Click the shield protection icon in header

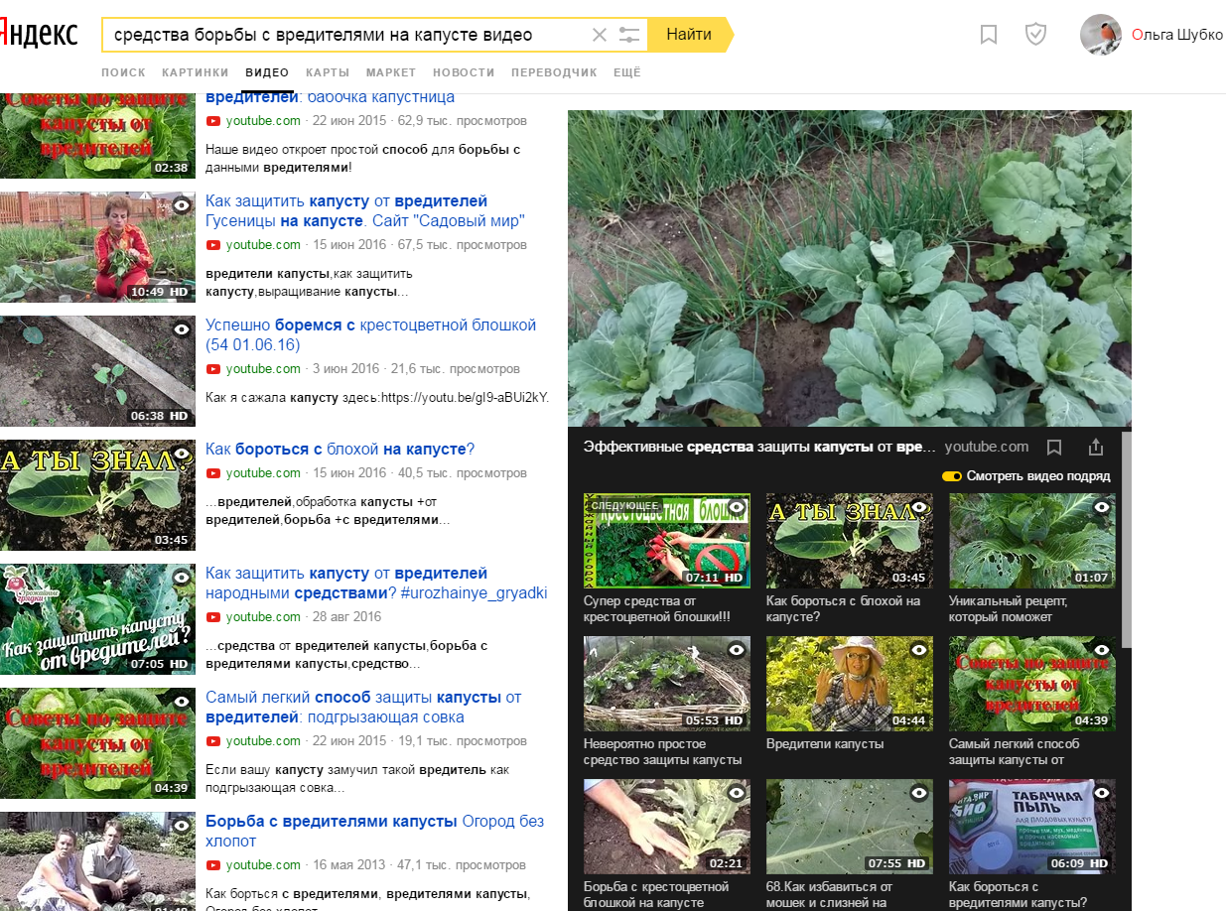(1035, 35)
